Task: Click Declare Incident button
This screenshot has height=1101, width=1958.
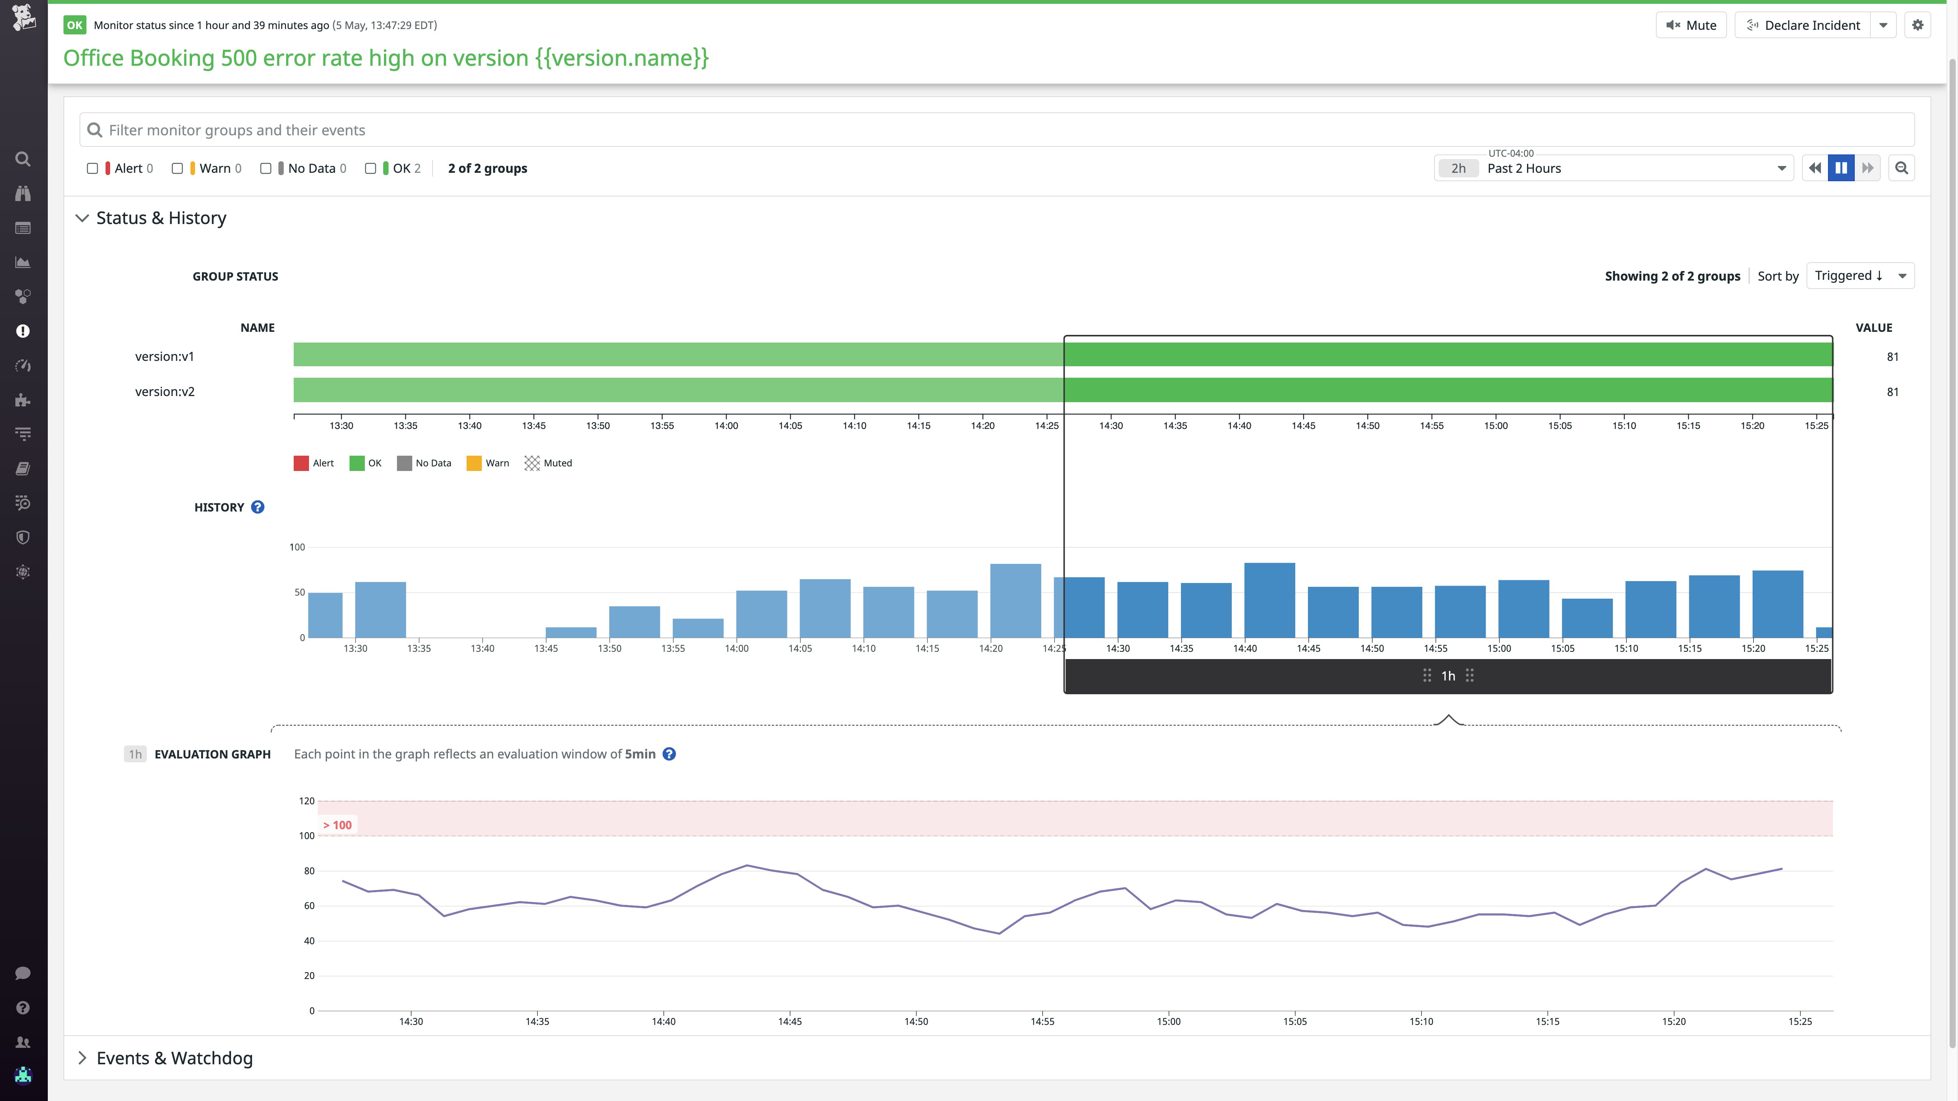Action: 1802,25
